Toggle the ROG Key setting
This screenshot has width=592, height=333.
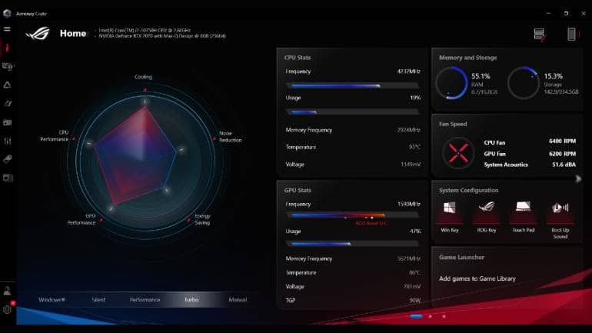click(x=487, y=208)
